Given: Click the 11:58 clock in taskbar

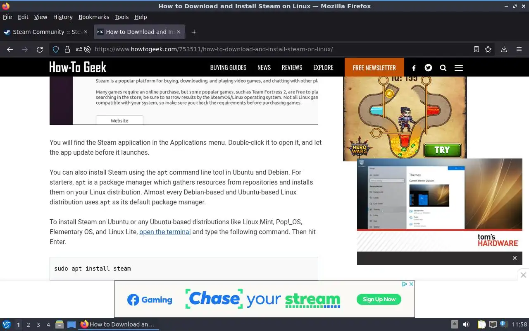Looking at the screenshot, I should [x=519, y=324].
